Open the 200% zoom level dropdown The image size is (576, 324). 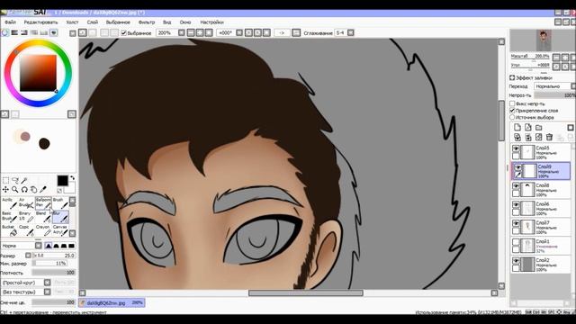coord(182,32)
